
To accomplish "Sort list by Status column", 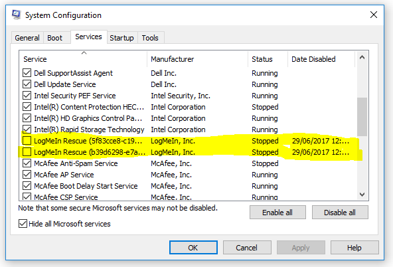I will pyautogui.click(x=268, y=59).
